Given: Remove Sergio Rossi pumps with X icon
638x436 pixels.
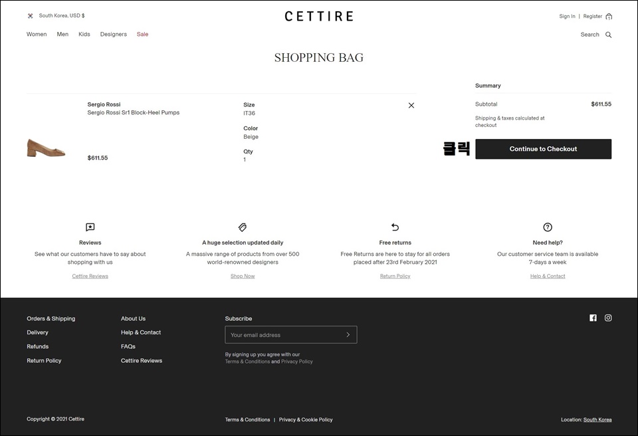Looking at the screenshot, I should pyautogui.click(x=411, y=106).
